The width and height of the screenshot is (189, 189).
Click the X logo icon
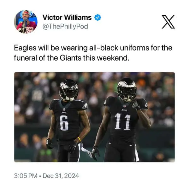pyautogui.click(x=168, y=22)
